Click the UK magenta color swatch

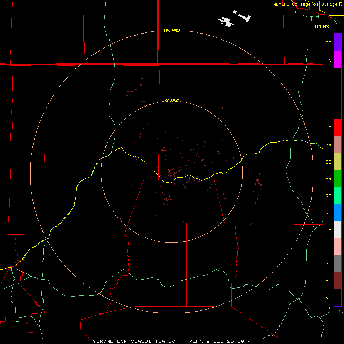click(338, 60)
